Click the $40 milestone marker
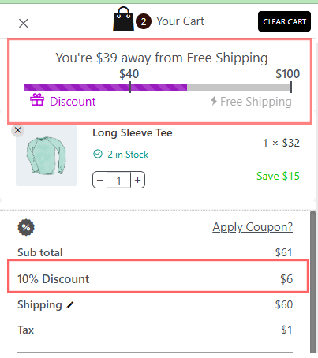The width and height of the screenshot is (318, 358). click(x=129, y=74)
